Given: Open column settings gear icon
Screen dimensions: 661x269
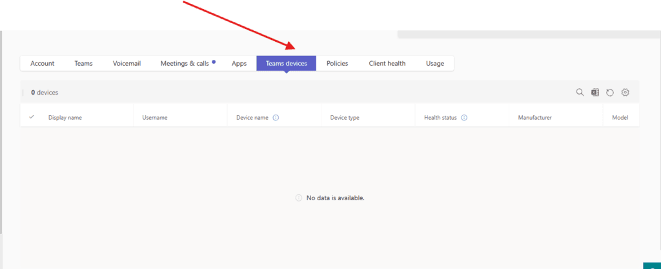Looking at the screenshot, I should 625,93.
